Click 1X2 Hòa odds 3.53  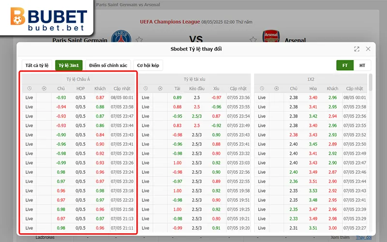(313, 191)
